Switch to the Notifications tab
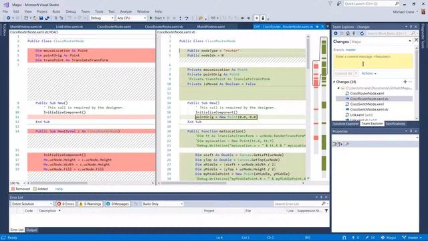This screenshot has height=241, width=428. [395, 124]
